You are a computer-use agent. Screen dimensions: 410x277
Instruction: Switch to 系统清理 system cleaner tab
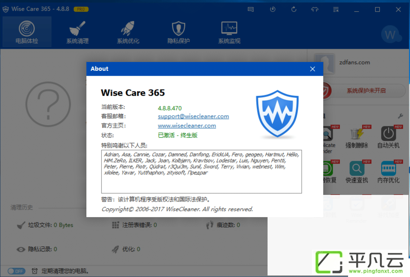point(77,32)
